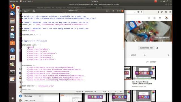Open the video thumbnail marked 22:24
This screenshot has width=181, height=102.
128,73
